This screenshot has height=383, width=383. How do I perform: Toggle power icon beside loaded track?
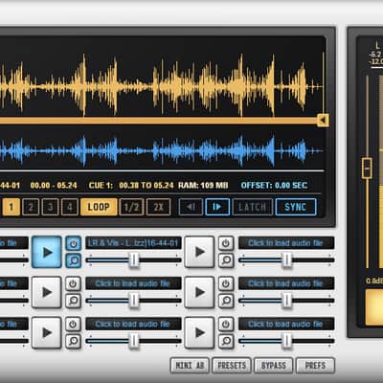coord(74,244)
